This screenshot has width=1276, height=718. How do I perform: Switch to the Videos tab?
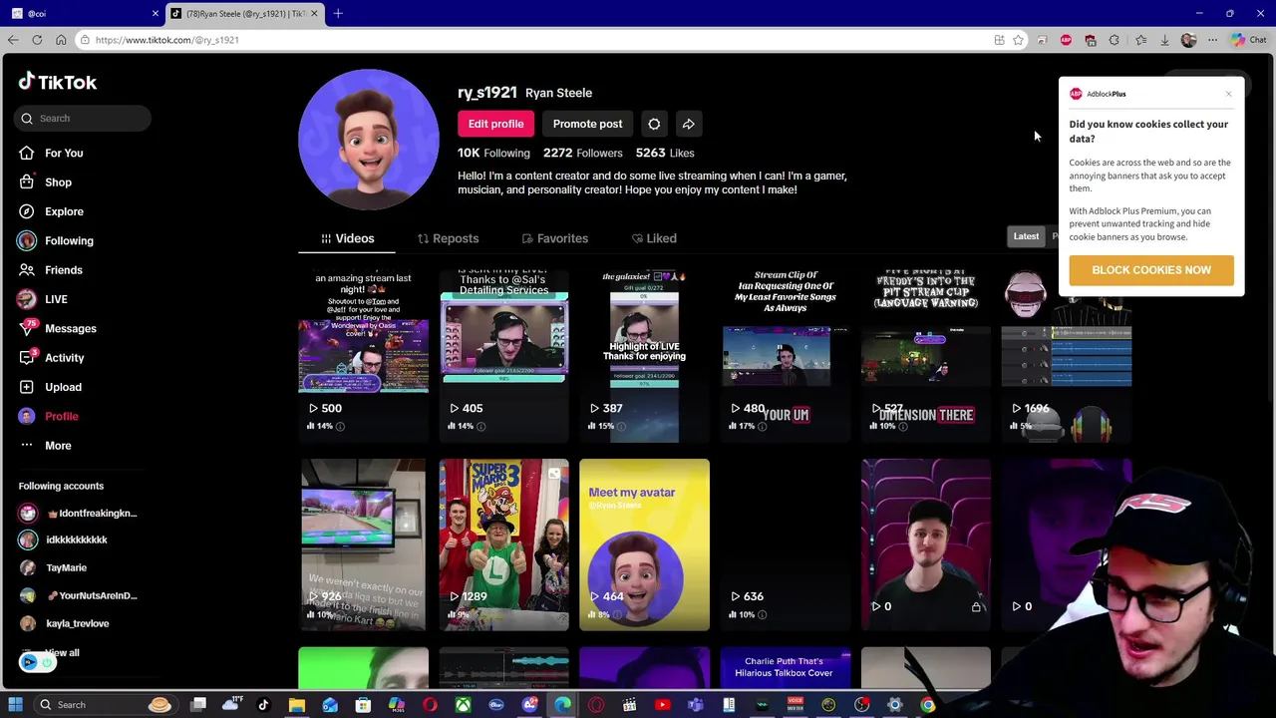[347, 238]
